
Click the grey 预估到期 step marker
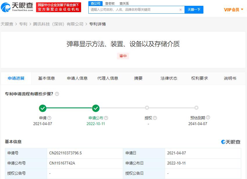point(196,108)
